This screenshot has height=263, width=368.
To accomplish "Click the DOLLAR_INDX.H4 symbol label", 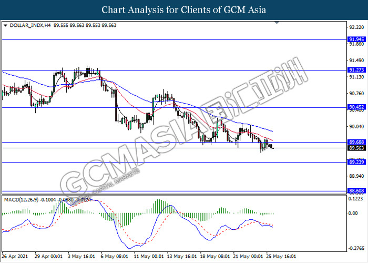I will [26, 25].
